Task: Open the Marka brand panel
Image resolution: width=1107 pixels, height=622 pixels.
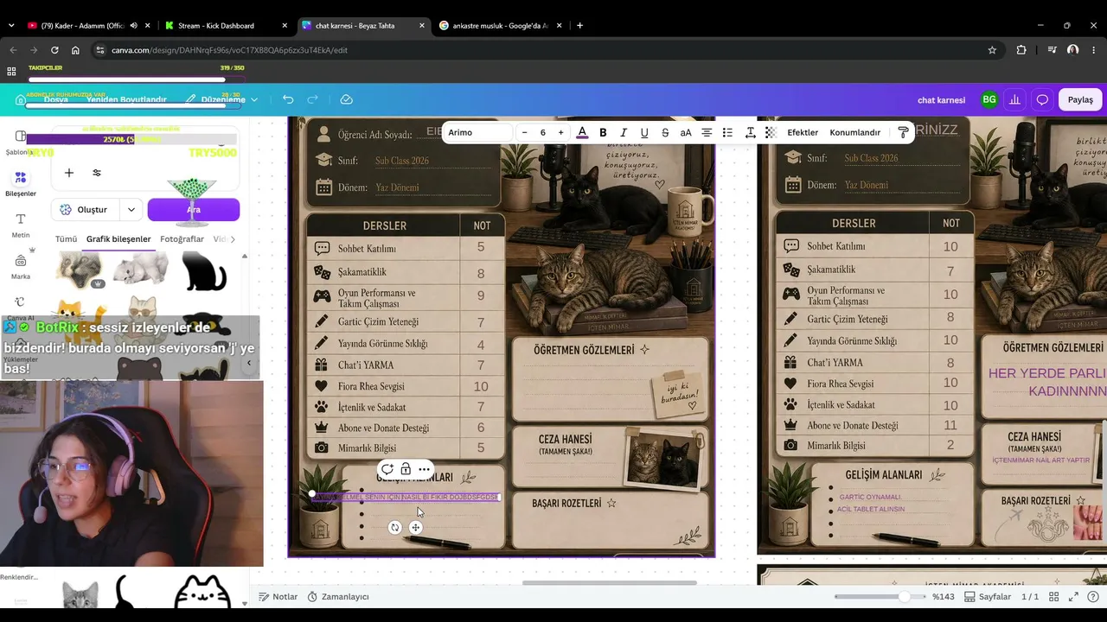Action: pyautogui.click(x=21, y=267)
